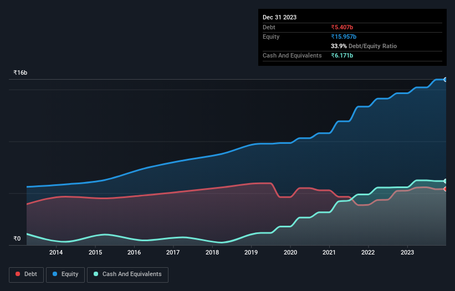Viewport: 455px width, 291px height.
Task: Click the 2014 x-axis label
Action: [x=56, y=252]
